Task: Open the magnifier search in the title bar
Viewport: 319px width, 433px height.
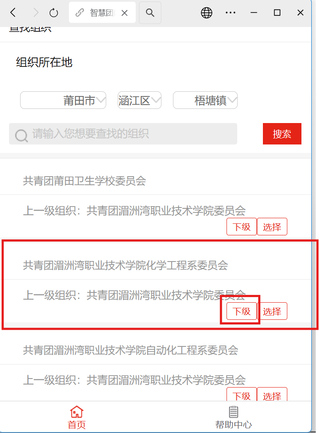Action: pos(150,13)
